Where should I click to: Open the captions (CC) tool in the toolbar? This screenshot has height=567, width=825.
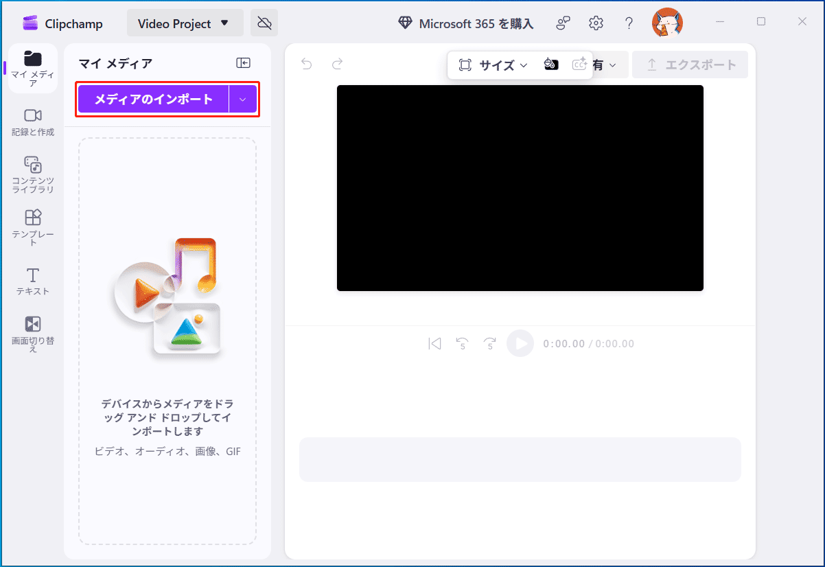pyautogui.click(x=579, y=63)
